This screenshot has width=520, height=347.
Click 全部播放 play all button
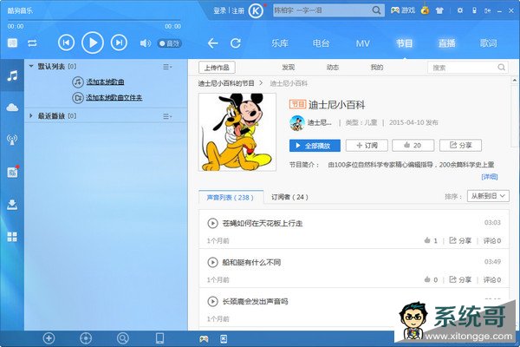315,146
